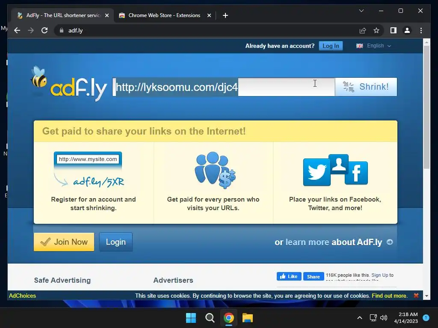438x328 pixels.
Task: Click the blue Login button
Action: coord(116,242)
